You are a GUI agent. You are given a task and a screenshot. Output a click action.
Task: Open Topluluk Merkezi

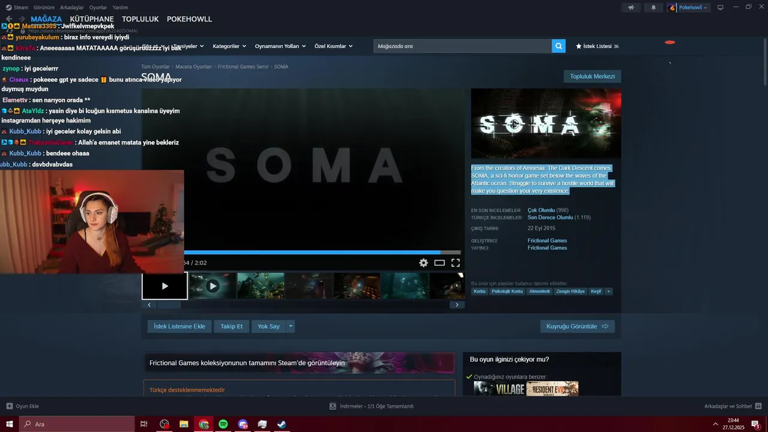pyautogui.click(x=592, y=76)
